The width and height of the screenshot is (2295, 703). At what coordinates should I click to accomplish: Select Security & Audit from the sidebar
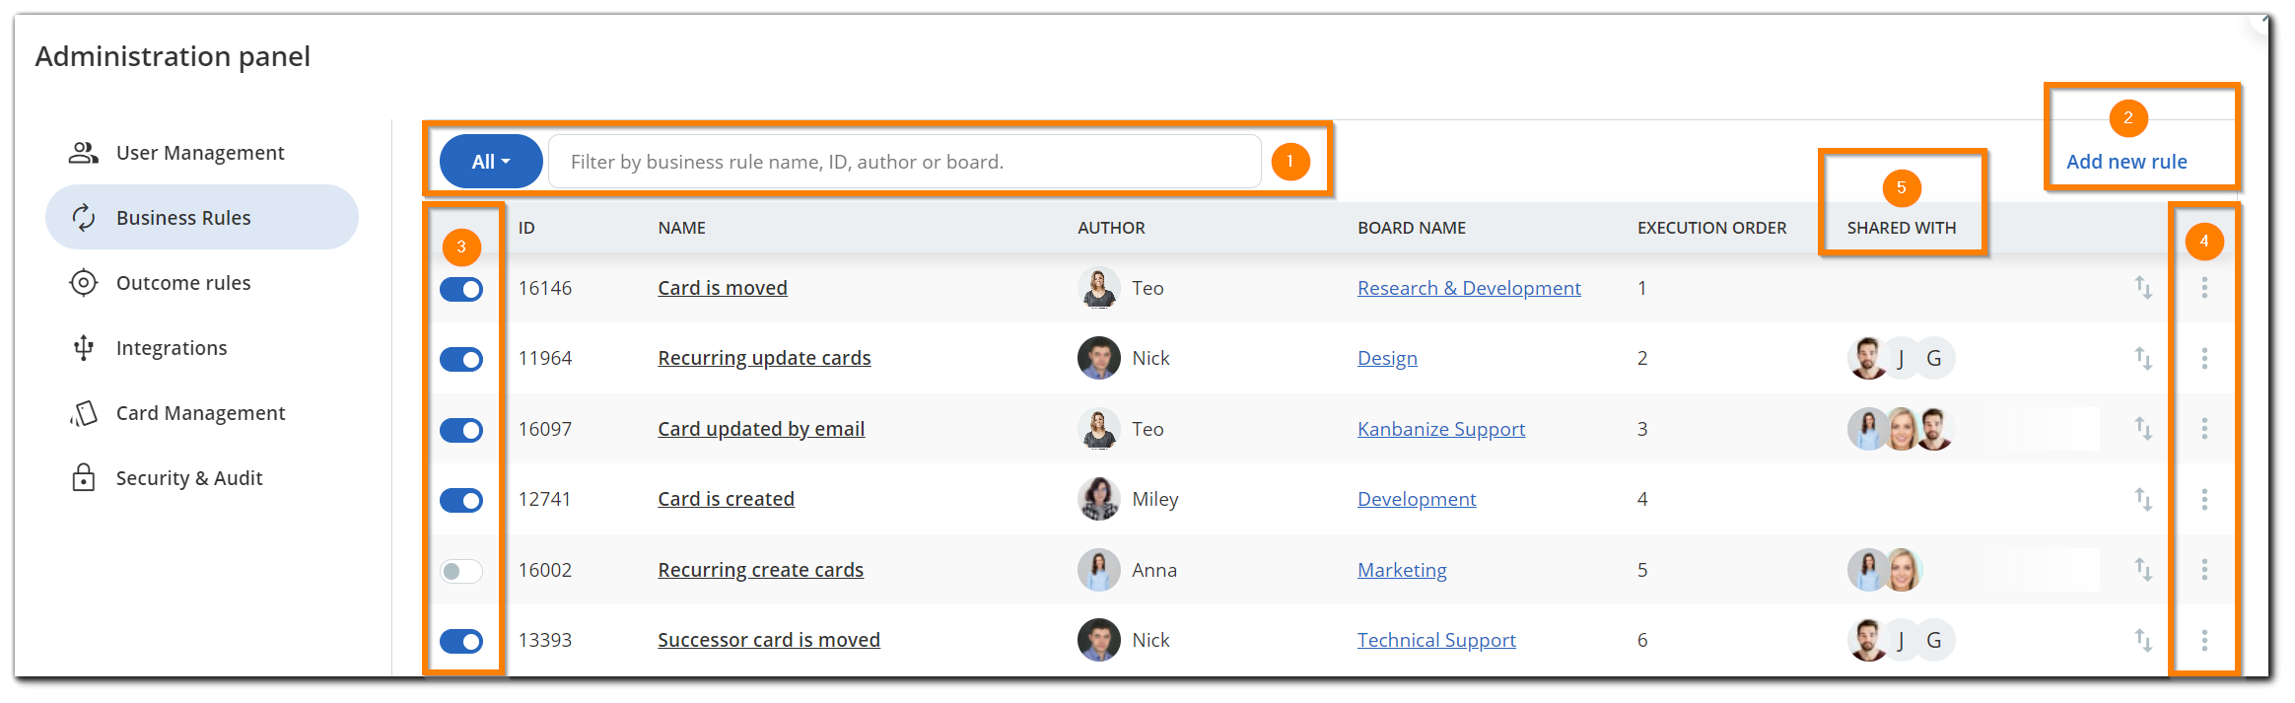pyautogui.click(x=188, y=478)
